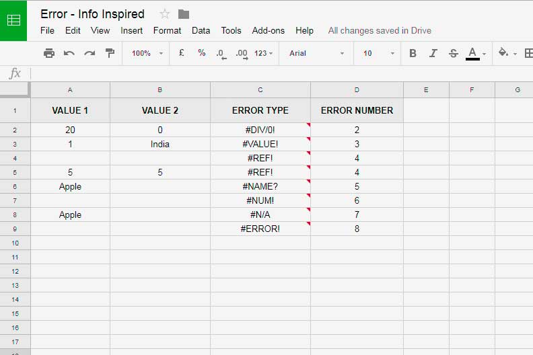This screenshot has height=355, width=533.
Task: Select row 14 header
Action: (x=15, y=300)
